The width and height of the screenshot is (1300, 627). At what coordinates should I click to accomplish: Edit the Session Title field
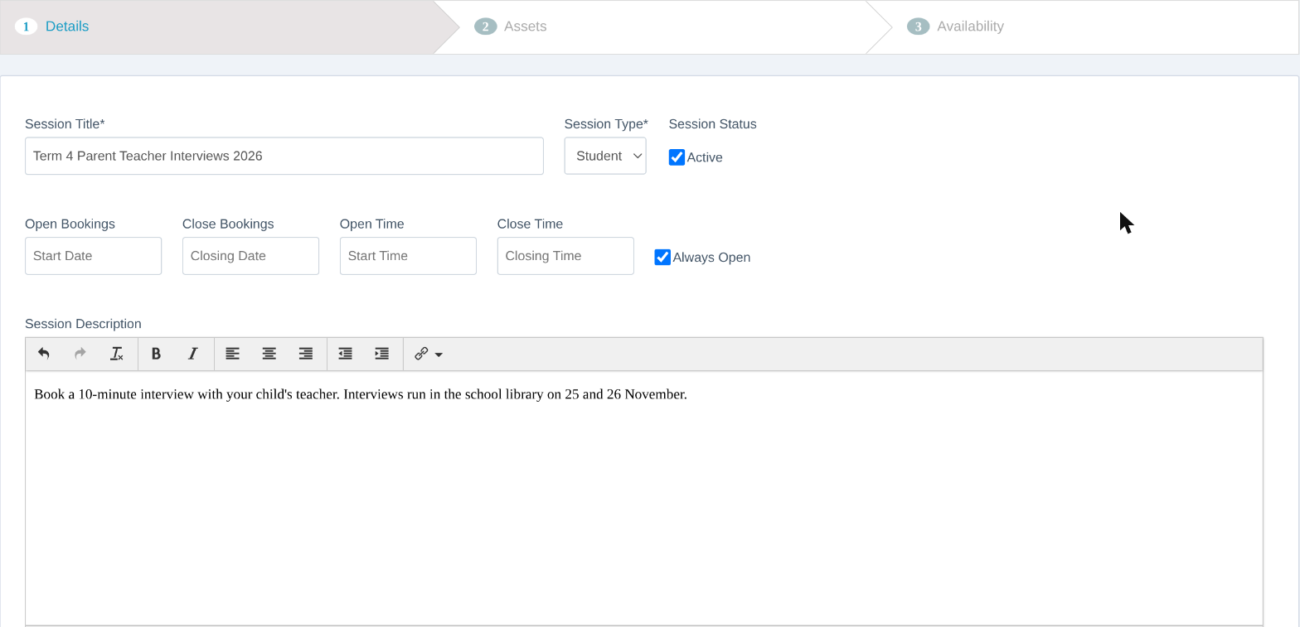pos(284,156)
